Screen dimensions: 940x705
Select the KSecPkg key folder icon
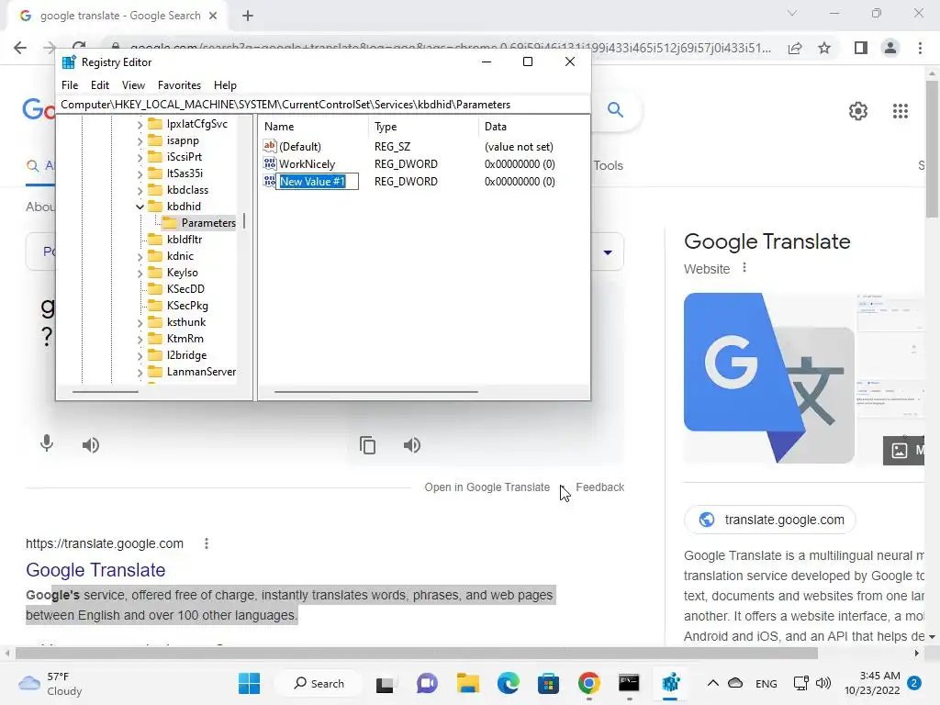[155, 306]
